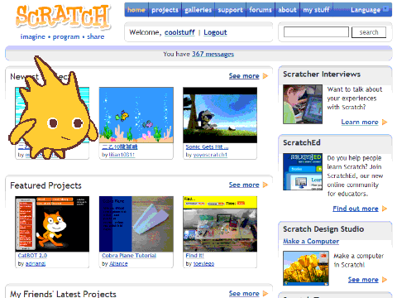This screenshot has width=397, height=298.
Task: Open the underwater fish project thumbnail
Action: [x=136, y=115]
